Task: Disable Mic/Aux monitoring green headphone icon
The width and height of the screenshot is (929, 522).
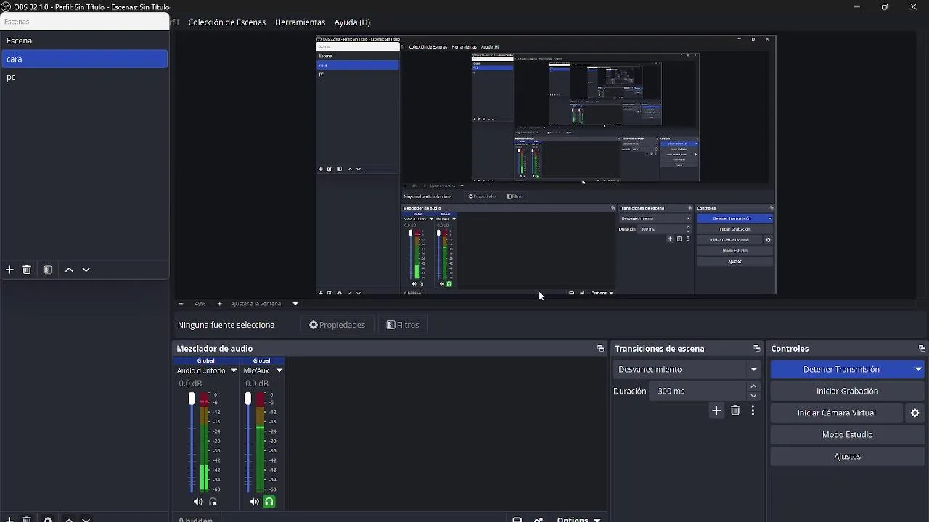Action: (269, 502)
